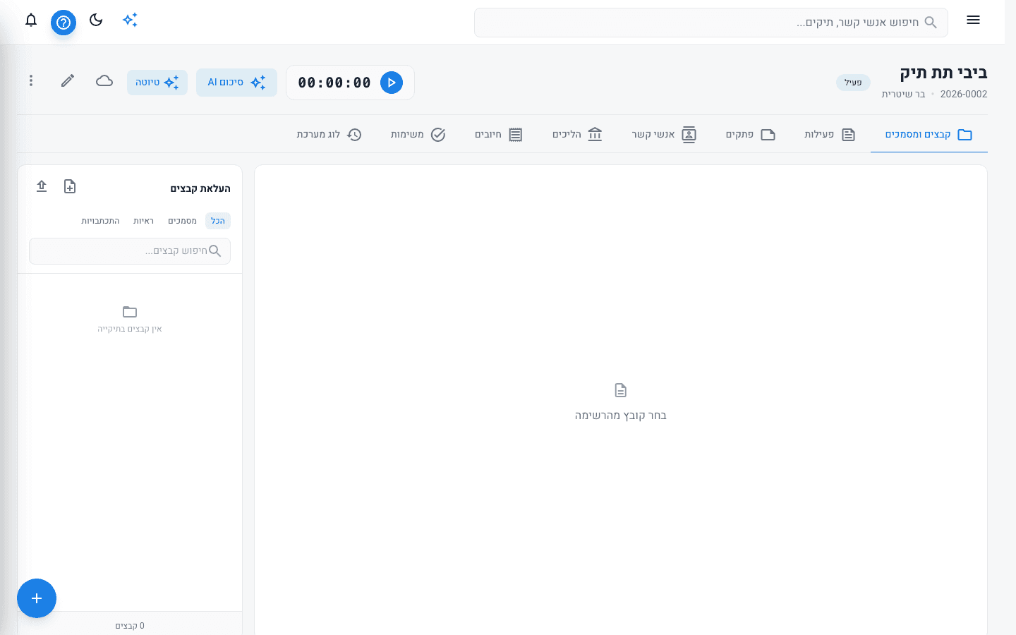Switch to the הליכים tab
Image resolution: width=1016 pixels, height=635 pixels.
point(577,135)
